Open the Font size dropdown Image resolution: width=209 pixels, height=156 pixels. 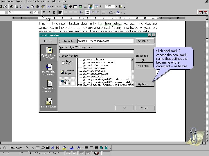tap(39, 12)
